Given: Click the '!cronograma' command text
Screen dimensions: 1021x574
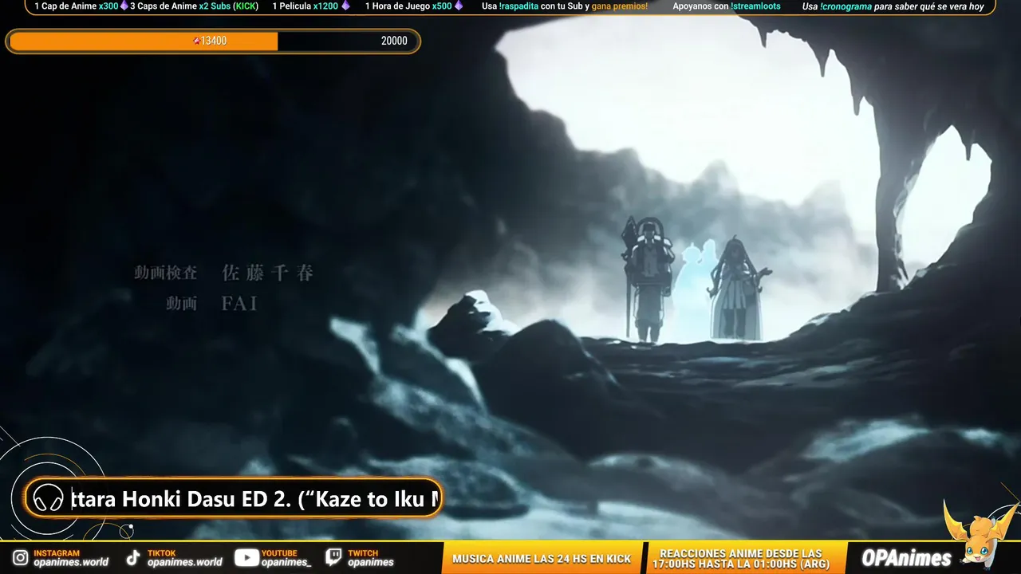Looking at the screenshot, I should point(846,6).
